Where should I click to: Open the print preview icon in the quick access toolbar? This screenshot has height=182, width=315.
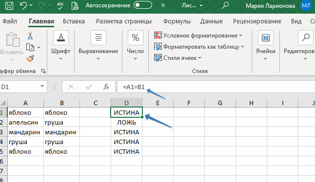(x=75, y=6)
